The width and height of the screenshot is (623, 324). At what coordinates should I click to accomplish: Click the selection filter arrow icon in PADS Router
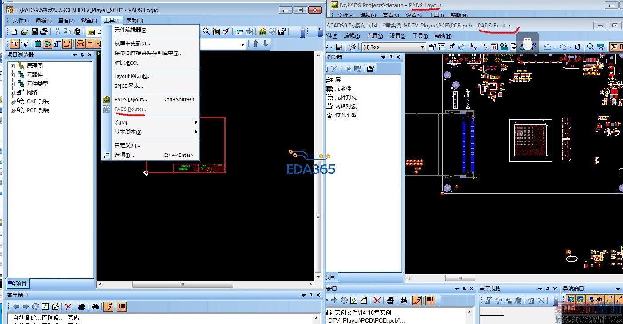pos(474,47)
